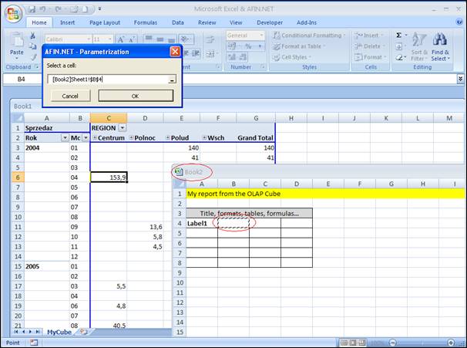The height and width of the screenshot is (348, 467).
Task: Click the zoom out minus button
Action: click(x=393, y=343)
